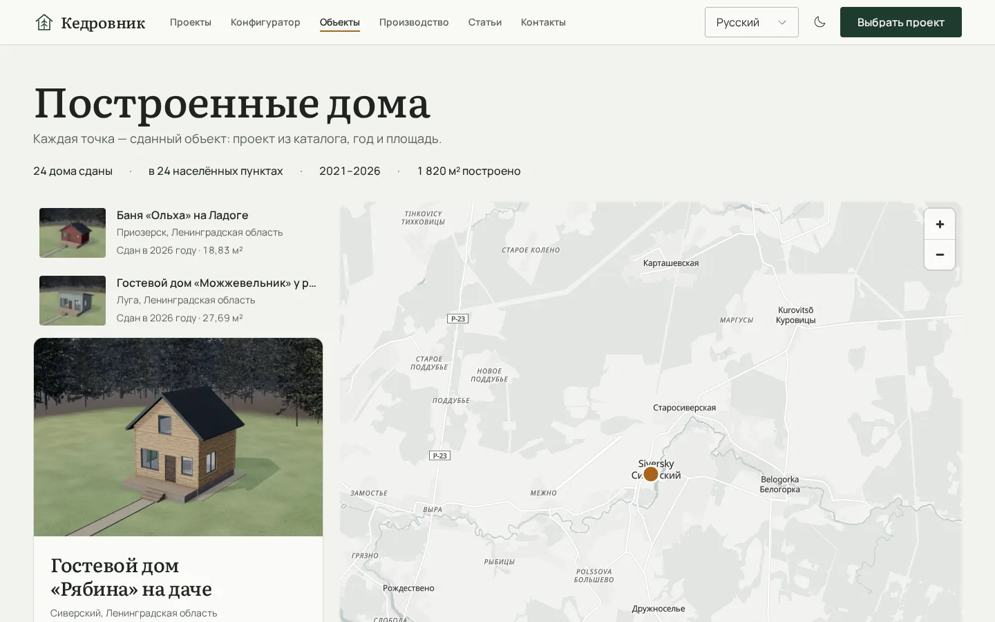The image size is (995, 622).
Task: Go to Конфигуратор in the navigation
Action: tap(265, 22)
